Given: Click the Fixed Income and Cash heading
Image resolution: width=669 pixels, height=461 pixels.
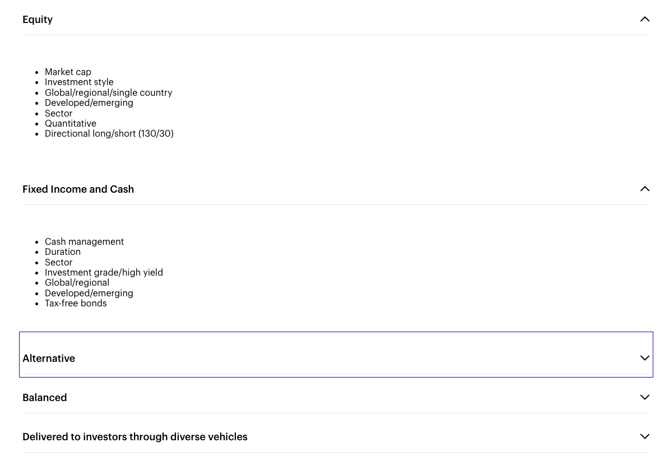Looking at the screenshot, I should (78, 189).
